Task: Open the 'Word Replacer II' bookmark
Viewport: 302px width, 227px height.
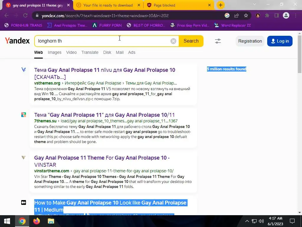Action: [x=232, y=25]
